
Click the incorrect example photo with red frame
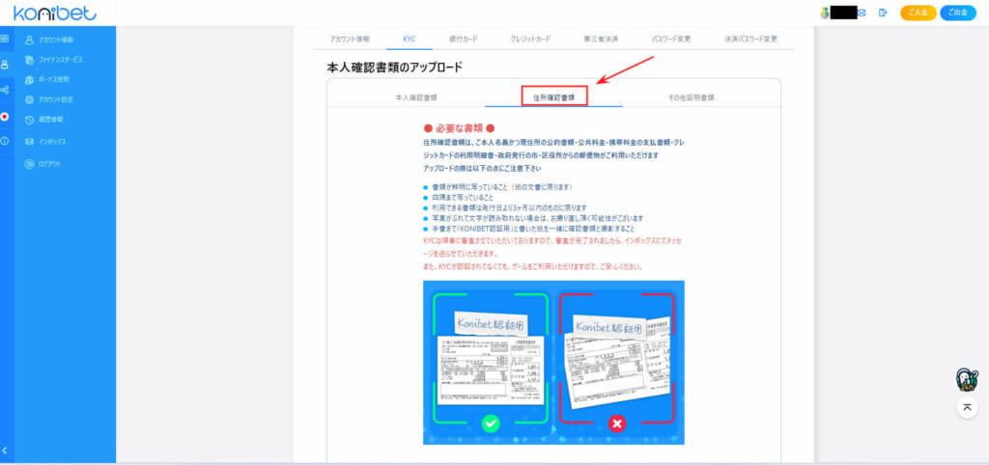[617, 358]
